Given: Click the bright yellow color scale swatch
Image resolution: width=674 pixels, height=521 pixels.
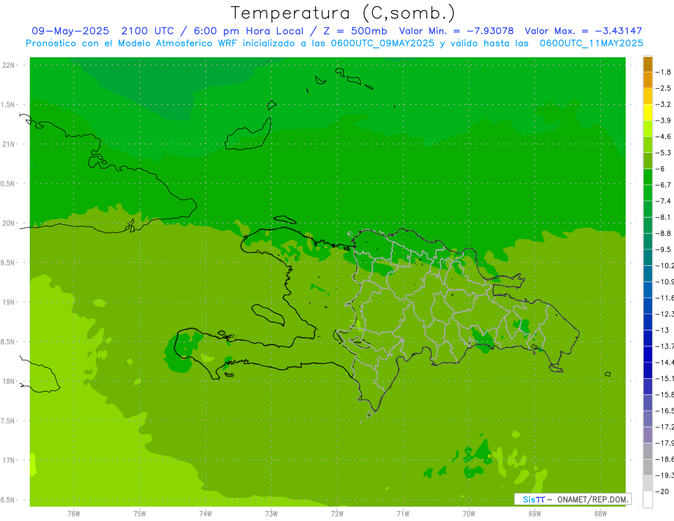Looking at the screenshot, I should pyautogui.click(x=648, y=112).
